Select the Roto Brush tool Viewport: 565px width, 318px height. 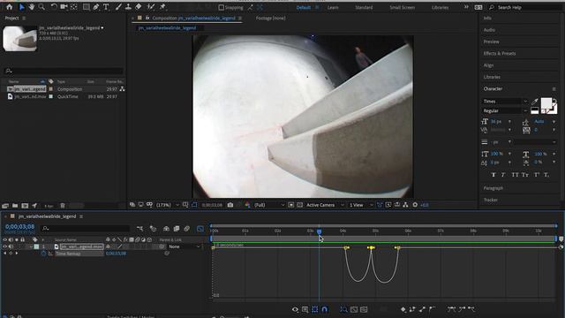(x=151, y=7)
